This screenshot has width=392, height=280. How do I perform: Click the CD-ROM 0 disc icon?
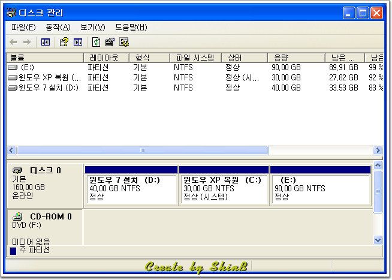pyautogui.click(x=17, y=216)
